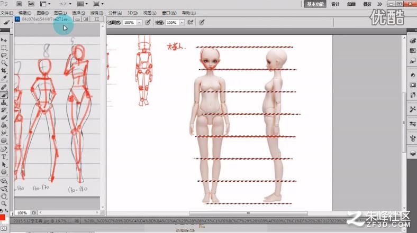Switch to 设计 workspace

coord(336,4)
